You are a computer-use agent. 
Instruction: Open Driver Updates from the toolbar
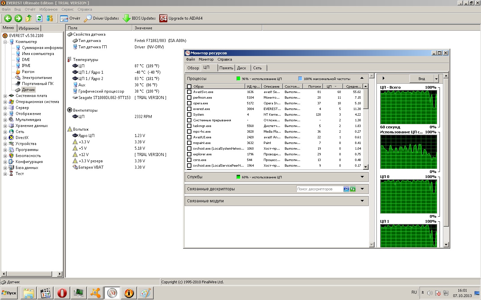pos(102,18)
